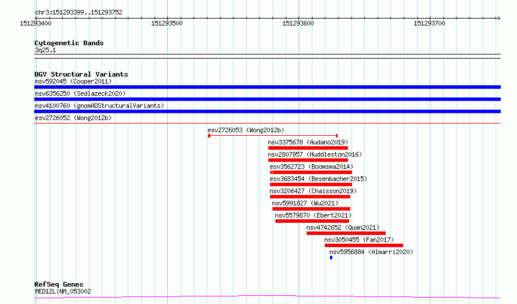Click the red bar under nsv3375678
Image resolution: width=517 pixels, height=304 pixels.
click(x=308, y=148)
